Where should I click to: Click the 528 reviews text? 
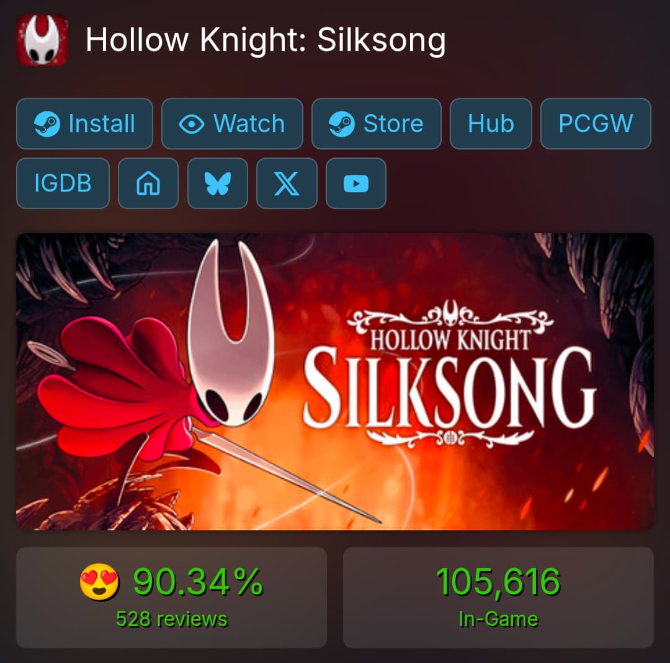pyautogui.click(x=172, y=619)
